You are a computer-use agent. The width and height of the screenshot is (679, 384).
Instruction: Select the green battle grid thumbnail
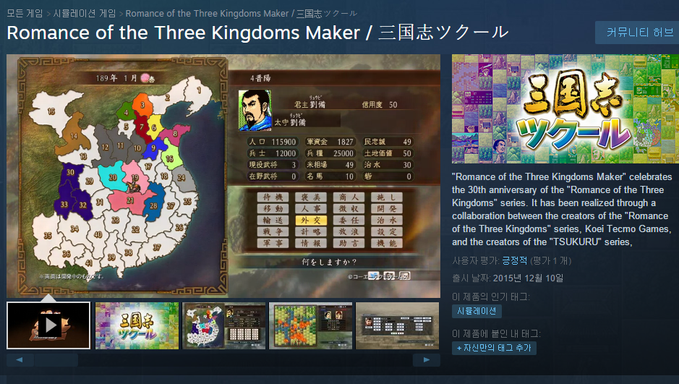310,325
